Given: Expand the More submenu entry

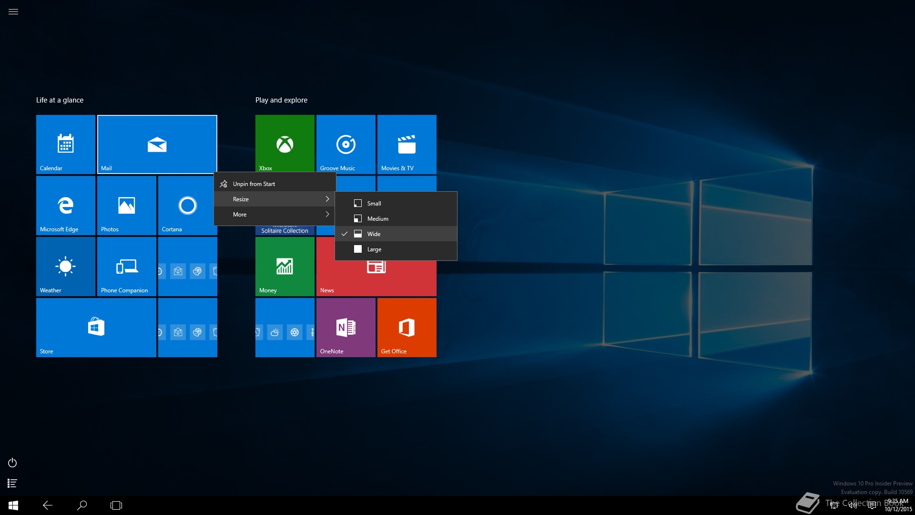Looking at the screenshot, I should click(x=275, y=214).
